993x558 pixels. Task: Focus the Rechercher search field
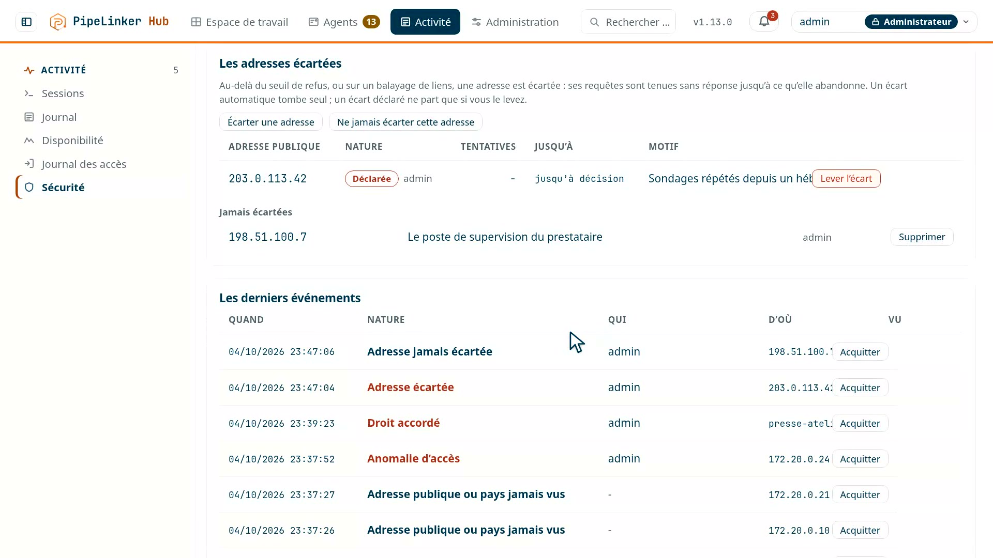pos(628,22)
